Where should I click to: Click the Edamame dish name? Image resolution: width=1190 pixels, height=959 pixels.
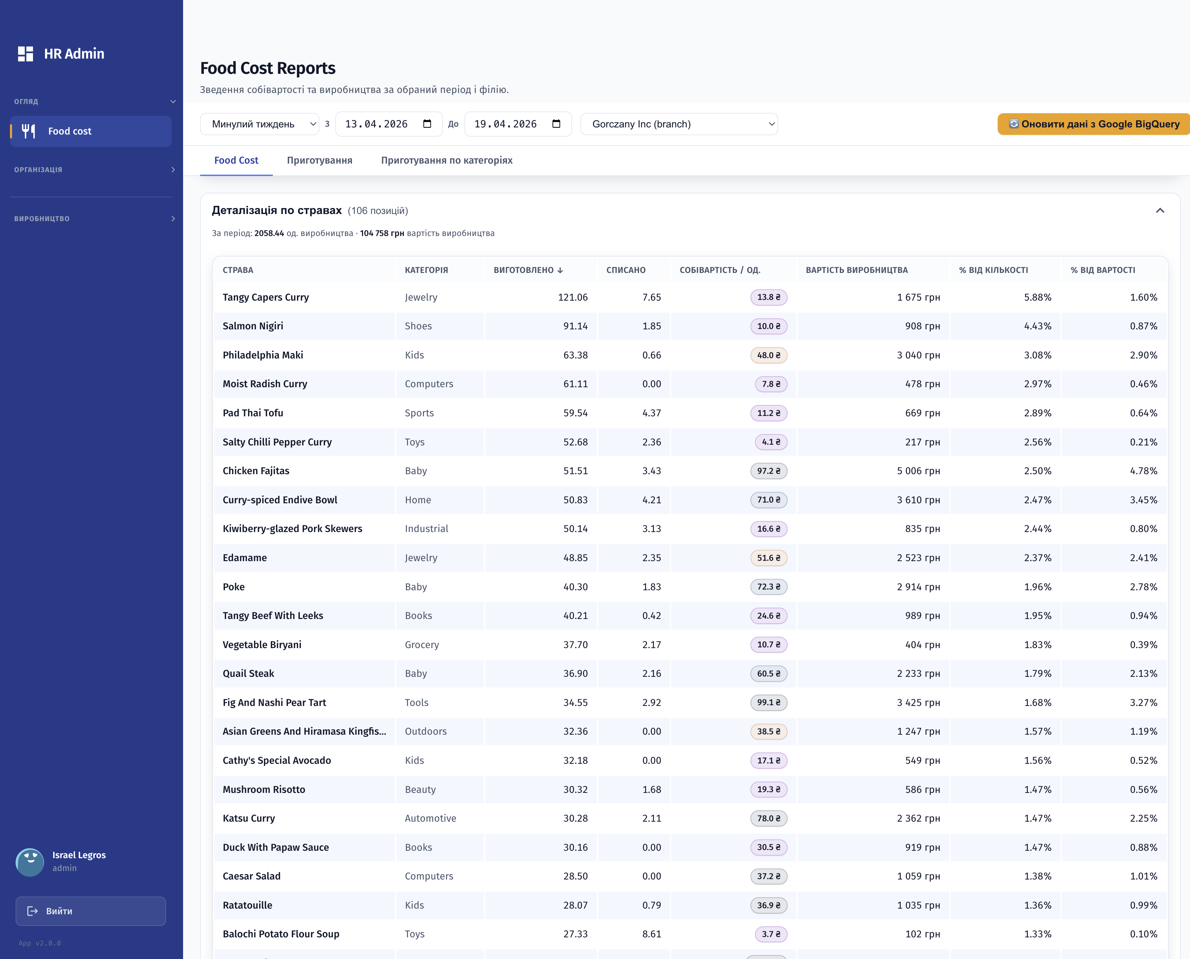pyautogui.click(x=244, y=558)
